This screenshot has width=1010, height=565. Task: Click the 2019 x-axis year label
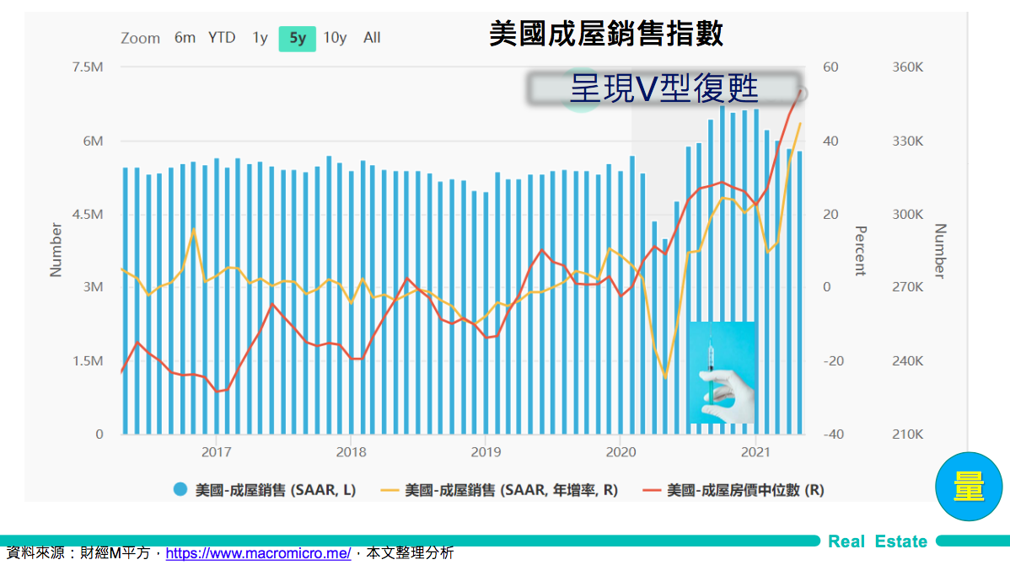pyautogui.click(x=485, y=451)
